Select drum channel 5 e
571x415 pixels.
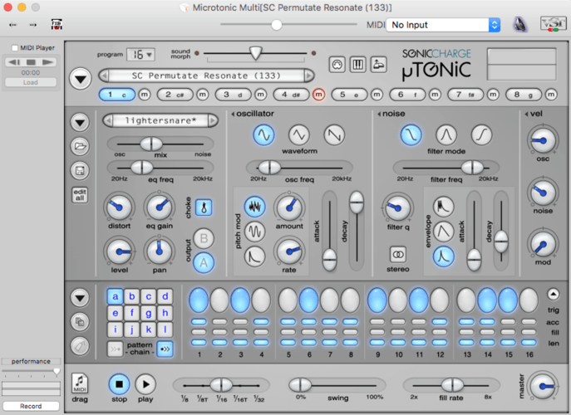[349, 95]
